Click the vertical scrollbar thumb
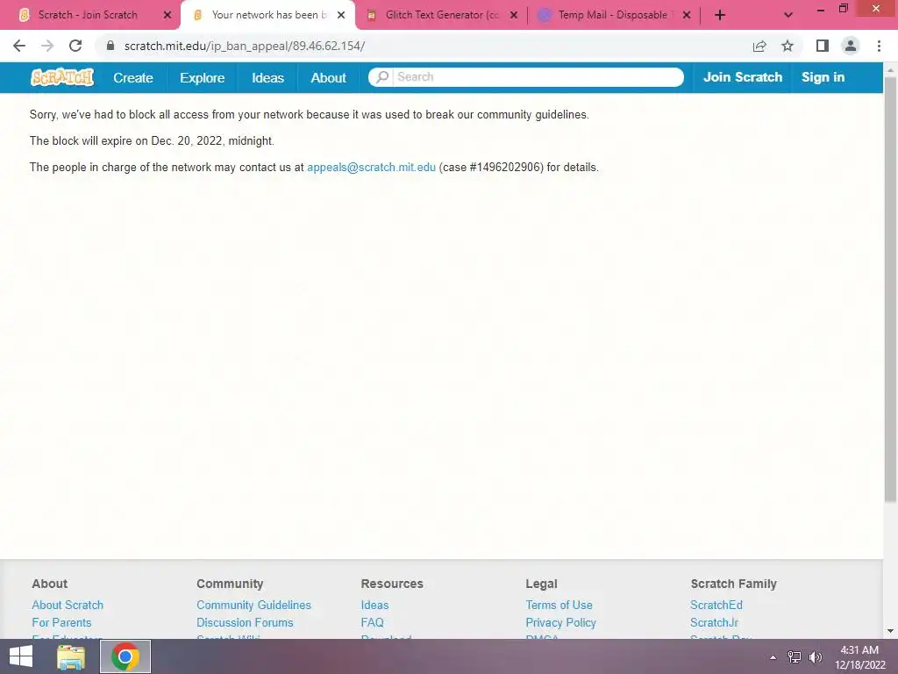898x674 pixels. 890,290
